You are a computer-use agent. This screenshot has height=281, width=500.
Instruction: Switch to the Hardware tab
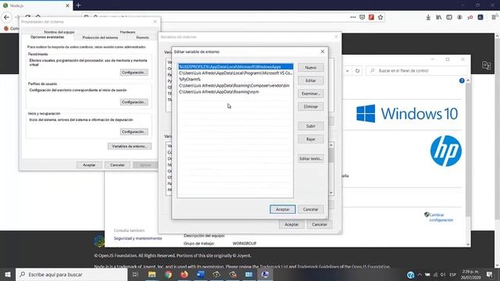click(x=127, y=32)
